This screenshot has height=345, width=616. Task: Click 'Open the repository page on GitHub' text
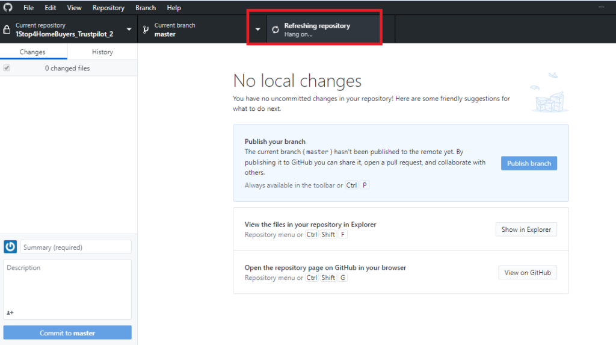pos(325,267)
